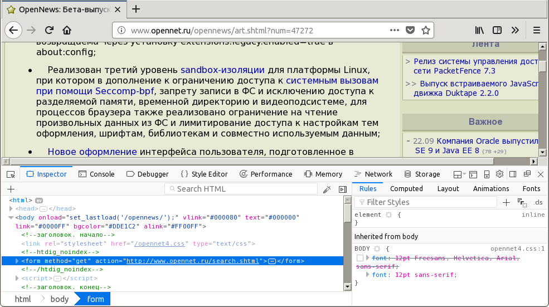Bookmark this page with the star
This screenshot has height=307, width=549.
(x=425, y=31)
